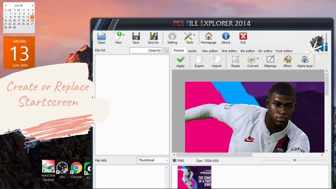Open the Hex editor tab
This screenshot has width=336, height=189.
(x=210, y=51)
